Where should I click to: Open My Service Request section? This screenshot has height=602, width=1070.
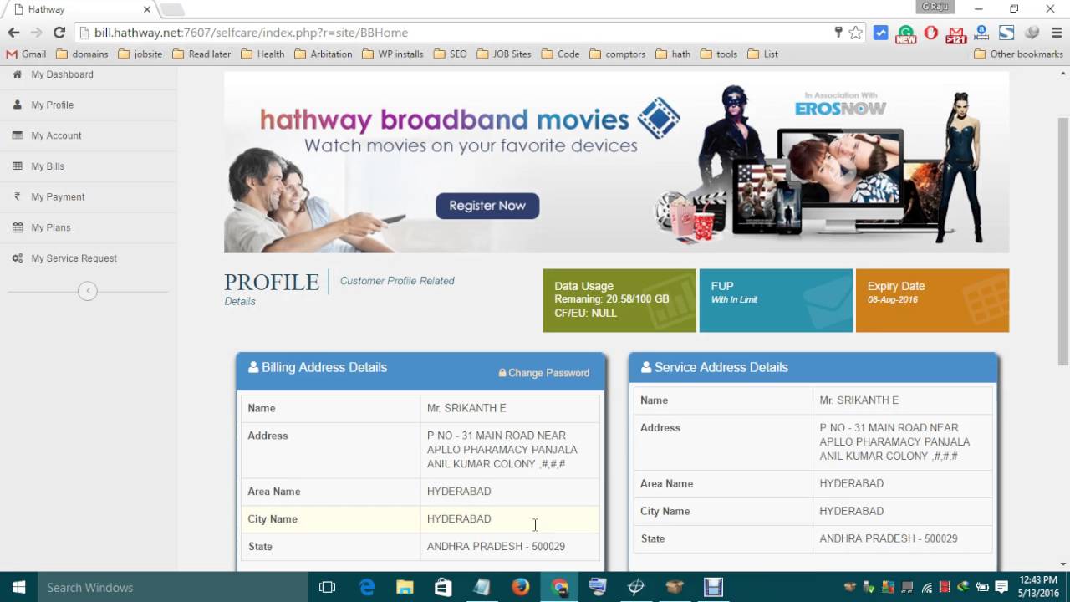pyautogui.click(x=88, y=258)
